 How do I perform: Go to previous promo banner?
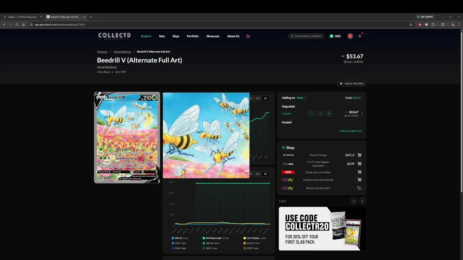(354, 201)
